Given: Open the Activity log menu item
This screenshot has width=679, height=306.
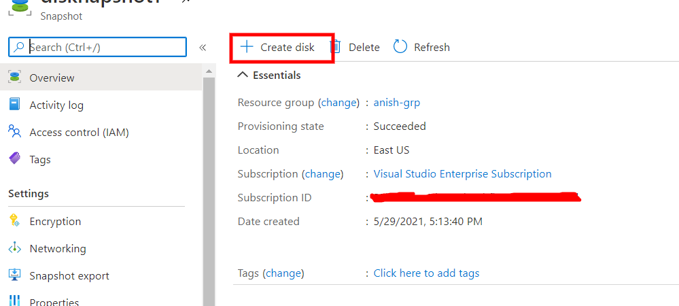Looking at the screenshot, I should coord(101,105).
